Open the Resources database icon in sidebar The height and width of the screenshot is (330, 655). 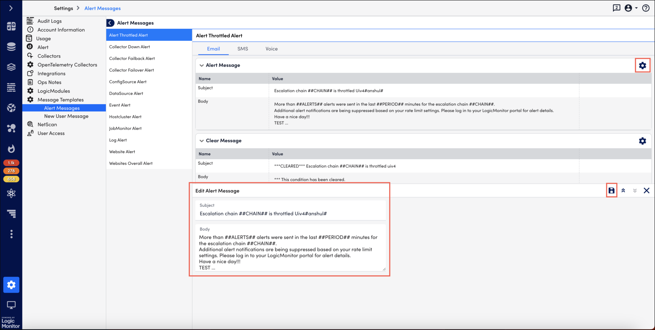pyautogui.click(x=11, y=47)
